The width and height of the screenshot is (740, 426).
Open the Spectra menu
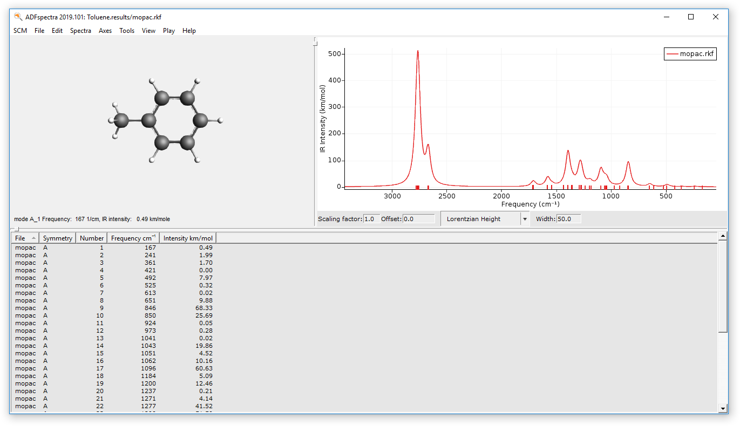[x=80, y=31]
